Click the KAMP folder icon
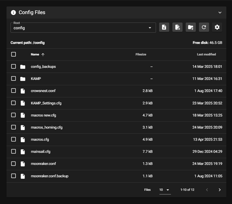 pyautogui.click(x=23, y=79)
